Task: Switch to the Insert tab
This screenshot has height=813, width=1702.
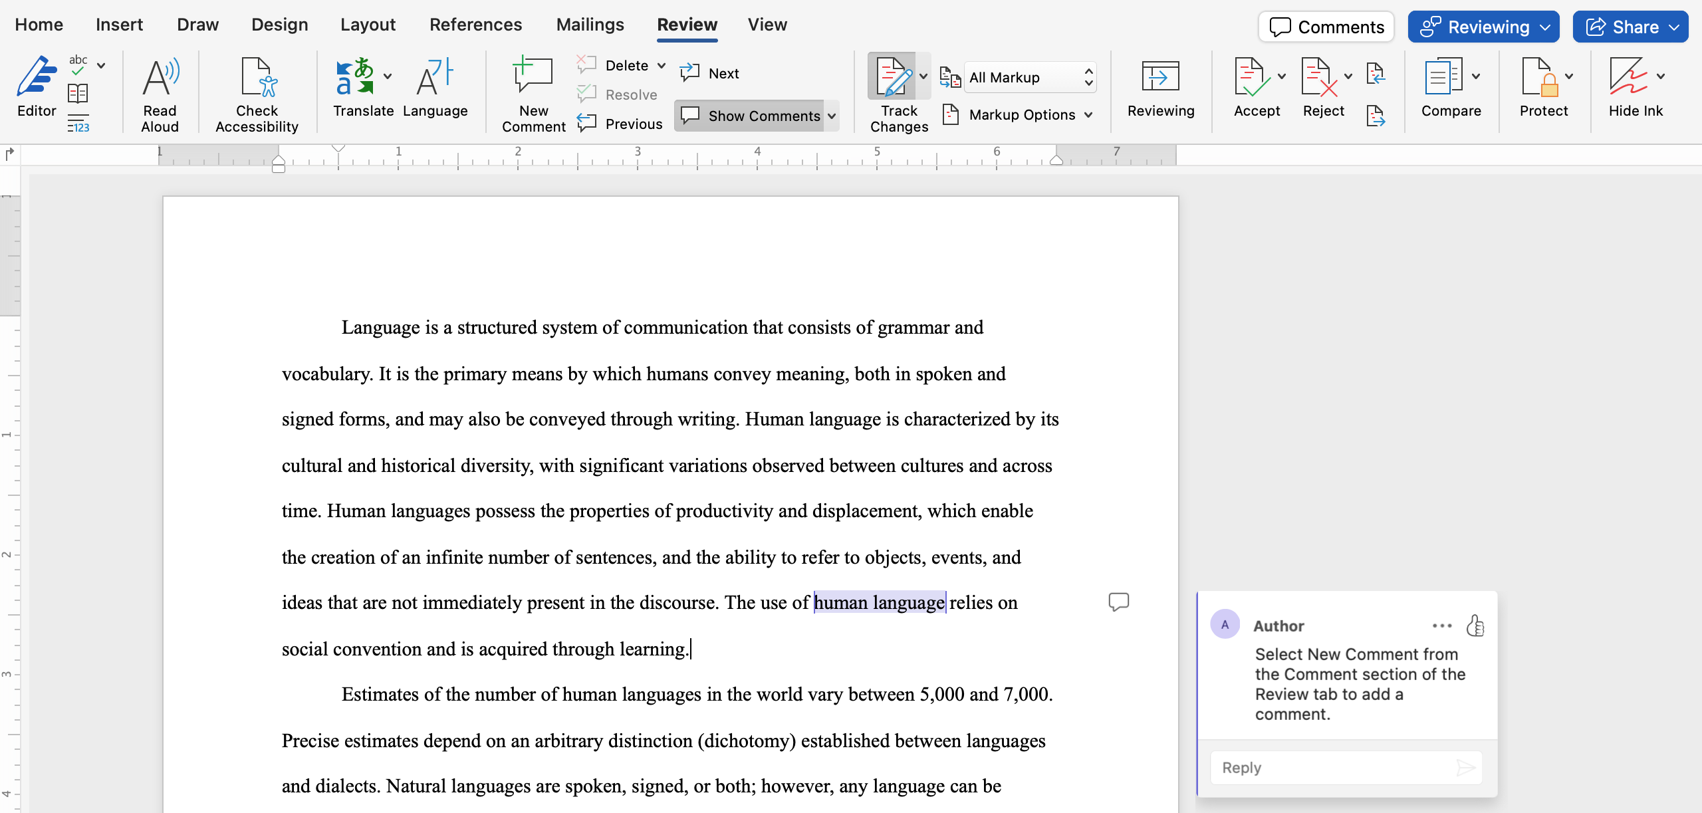Action: (119, 25)
